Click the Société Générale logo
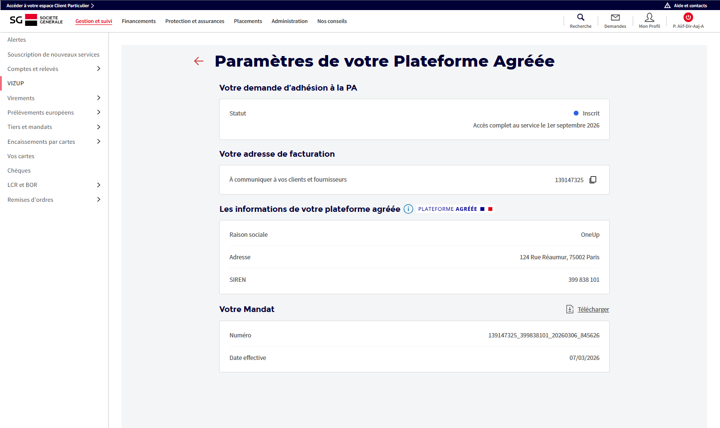This screenshot has height=428, width=720. (36, 20)
